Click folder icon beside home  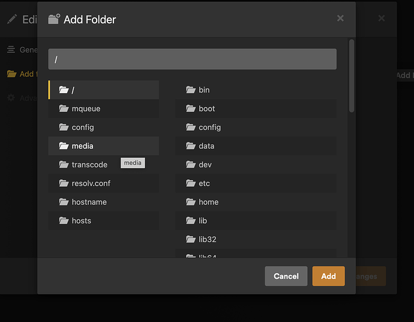191,202
